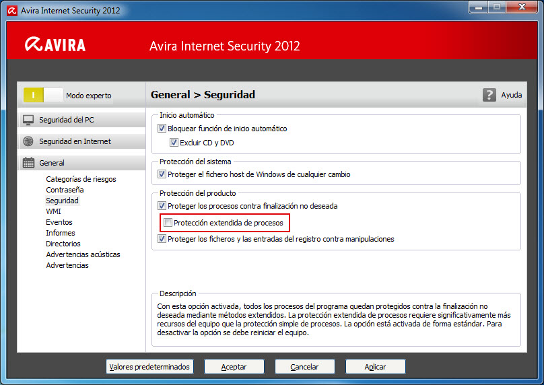Open Ayuda help link
Image resolution: width=544 pixels, height=385 pixels.
pyautogui.click(x=512, y=95)
